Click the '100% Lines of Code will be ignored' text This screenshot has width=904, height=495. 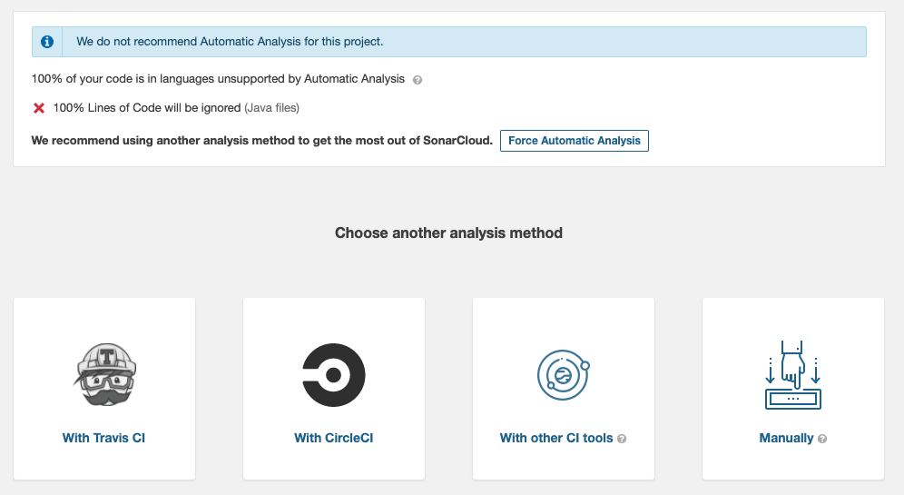tap(147, 108)
